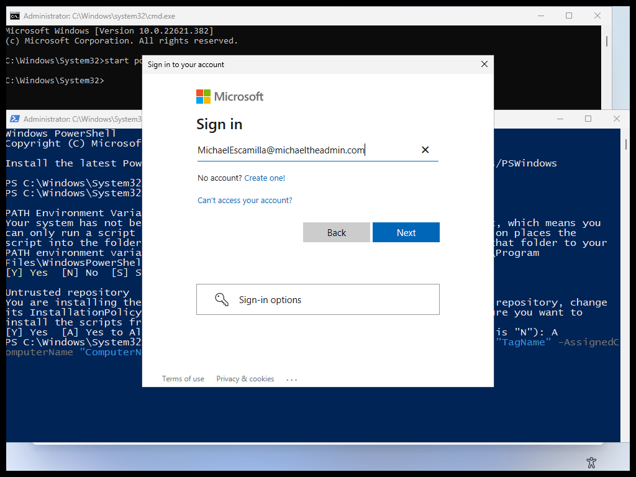This screenshot has height=477, width=636.
Task: Clear the email field using the X icon
Action: point(425,150)
